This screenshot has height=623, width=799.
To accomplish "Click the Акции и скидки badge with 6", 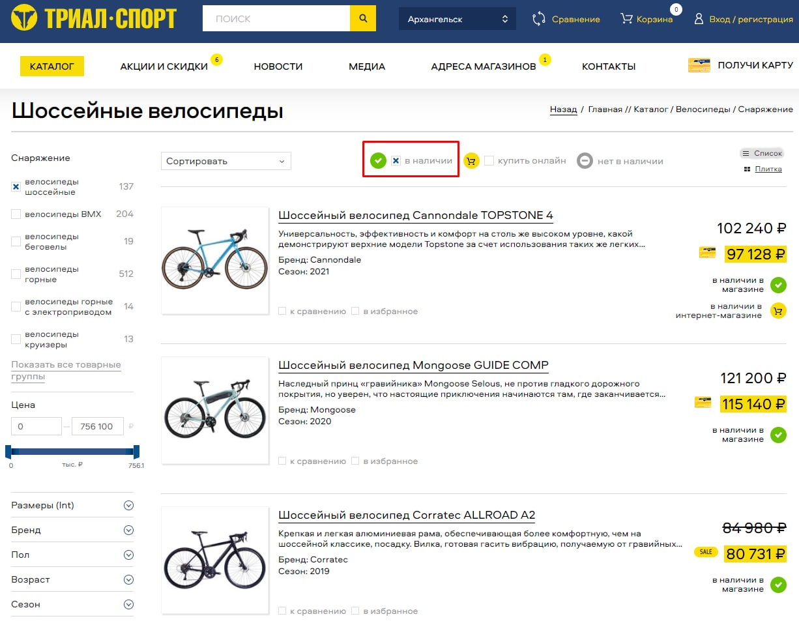I will (x=216, y=60).
